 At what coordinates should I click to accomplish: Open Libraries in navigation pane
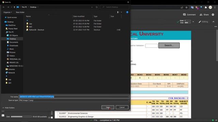pos(11,69)
